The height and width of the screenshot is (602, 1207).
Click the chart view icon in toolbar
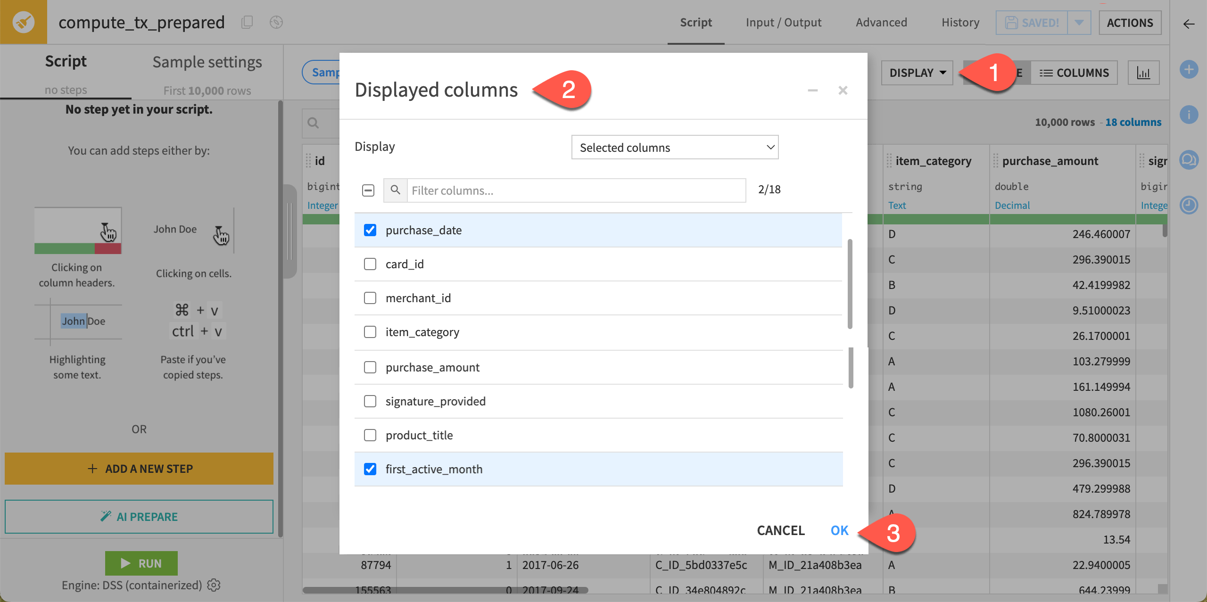tap(1143, 73)
